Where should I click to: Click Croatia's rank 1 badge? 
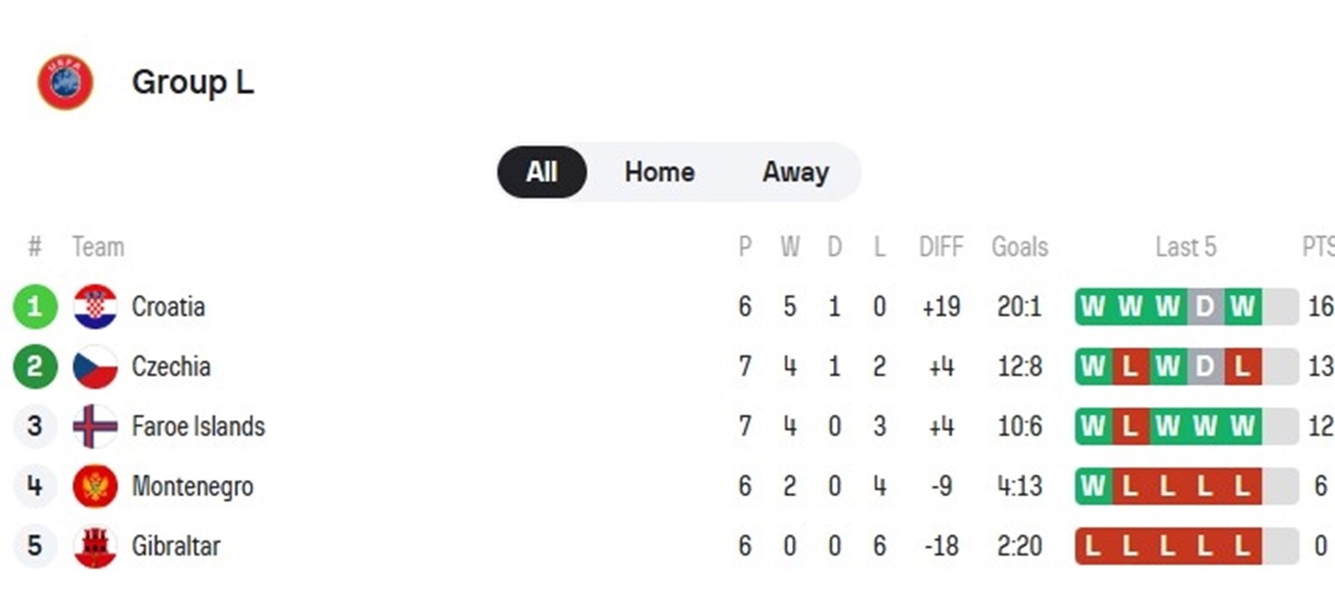click(35, 307)
